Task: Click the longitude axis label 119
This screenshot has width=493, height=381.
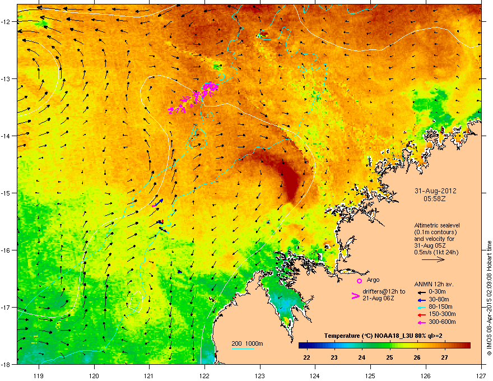Action: (39, 375)
